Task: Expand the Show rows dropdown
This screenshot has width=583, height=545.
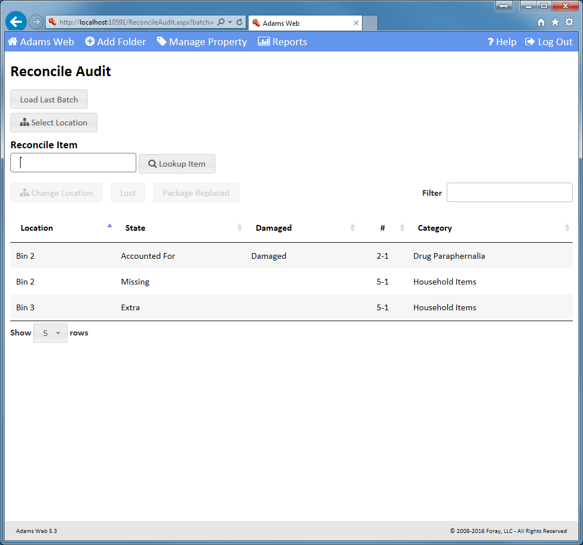Action: point(50,333)
